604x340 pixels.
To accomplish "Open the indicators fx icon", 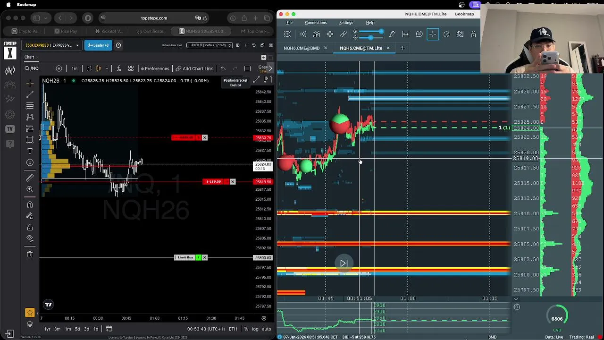I will click(119, 68).
